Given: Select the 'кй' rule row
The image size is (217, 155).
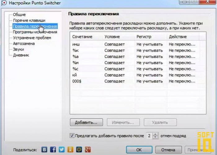Looking at the screenshot, I should [x=138, y=75].
